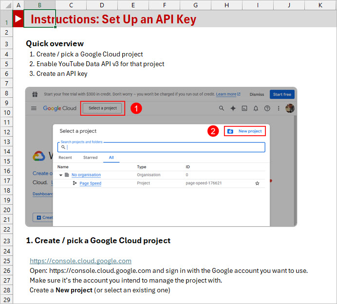
Task: Collapse the No organisation tree row
Action: (61, 175)
